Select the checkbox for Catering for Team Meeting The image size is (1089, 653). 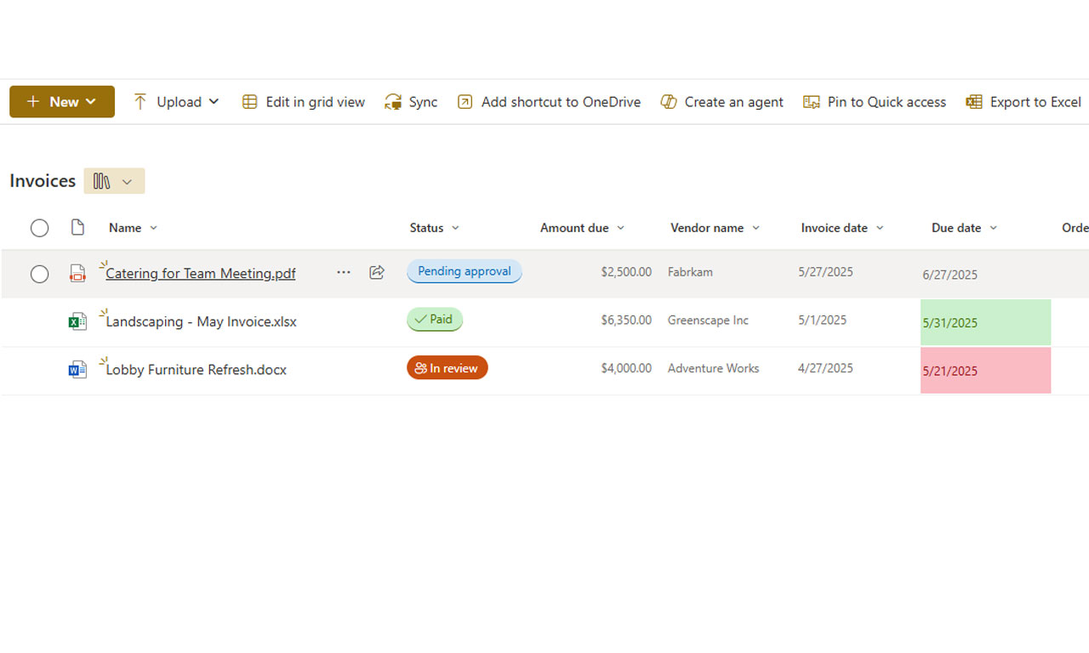[39, 273]
